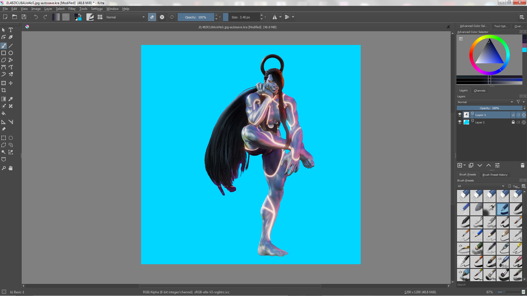527x296 pixels.
Task: Open the brush blending mode Normal dropdown
Action: click(x=125, y=17)
